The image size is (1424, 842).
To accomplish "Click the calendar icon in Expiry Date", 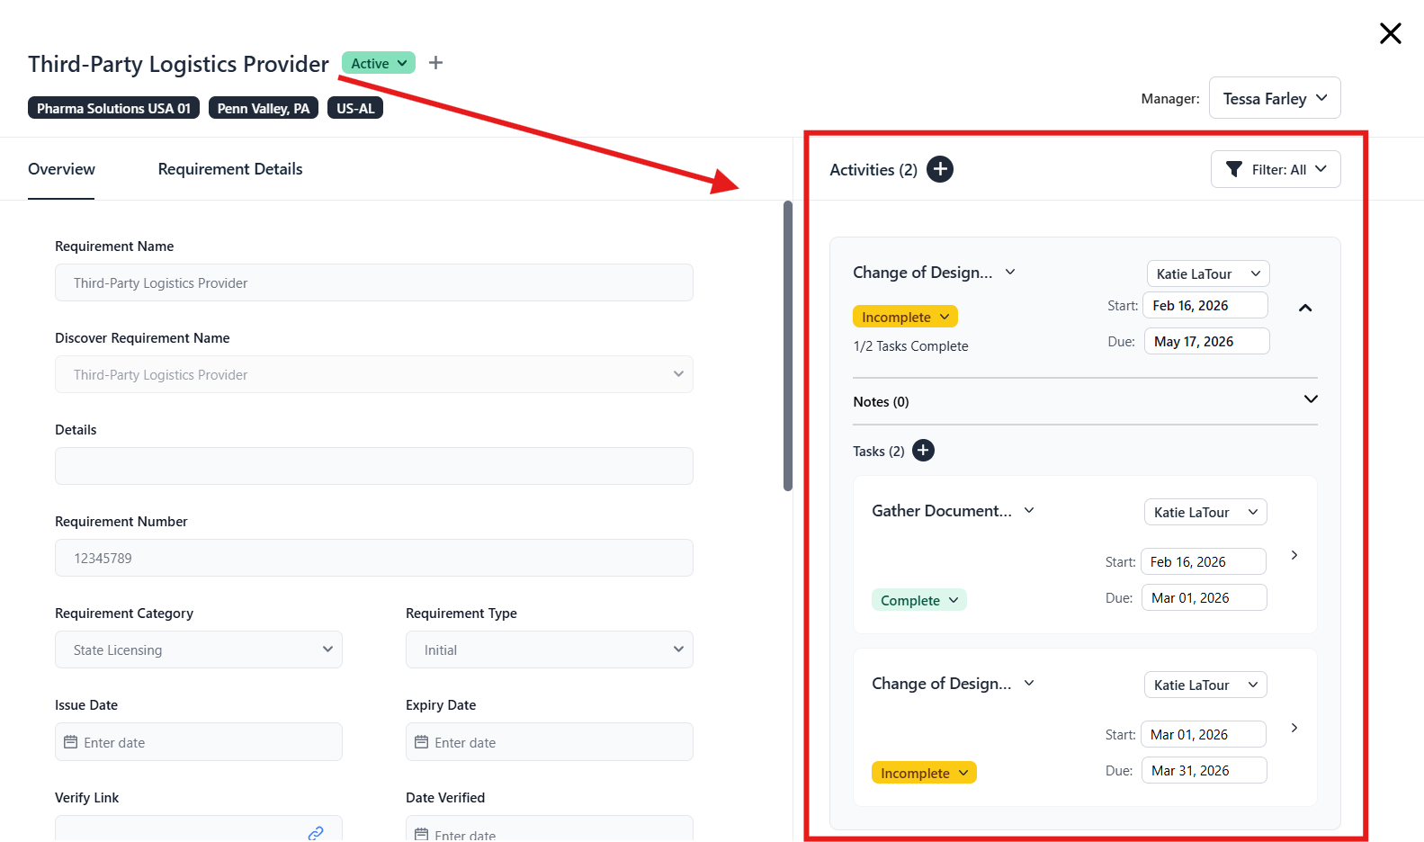I will 421,742.
